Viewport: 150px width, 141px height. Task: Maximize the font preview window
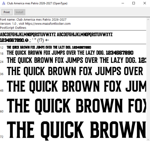134,3
